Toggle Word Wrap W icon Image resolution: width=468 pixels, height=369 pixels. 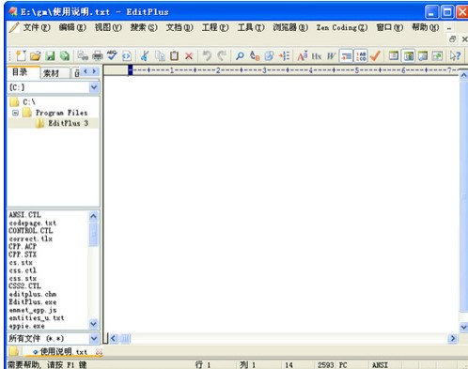pyautogui.click(x=331, y=56)
